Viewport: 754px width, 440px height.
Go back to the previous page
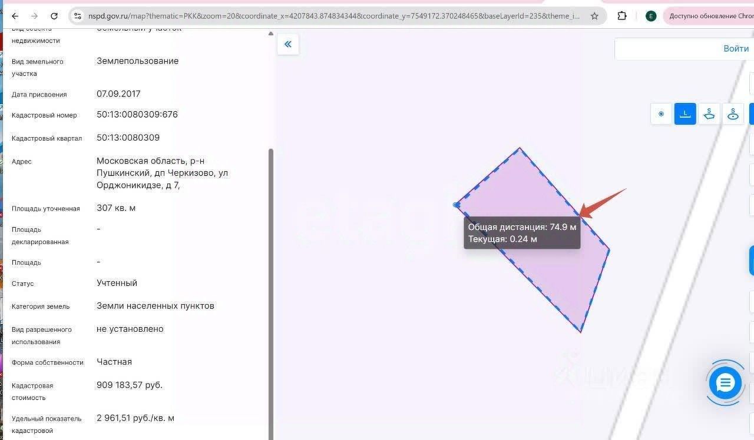tap(15, 16)
